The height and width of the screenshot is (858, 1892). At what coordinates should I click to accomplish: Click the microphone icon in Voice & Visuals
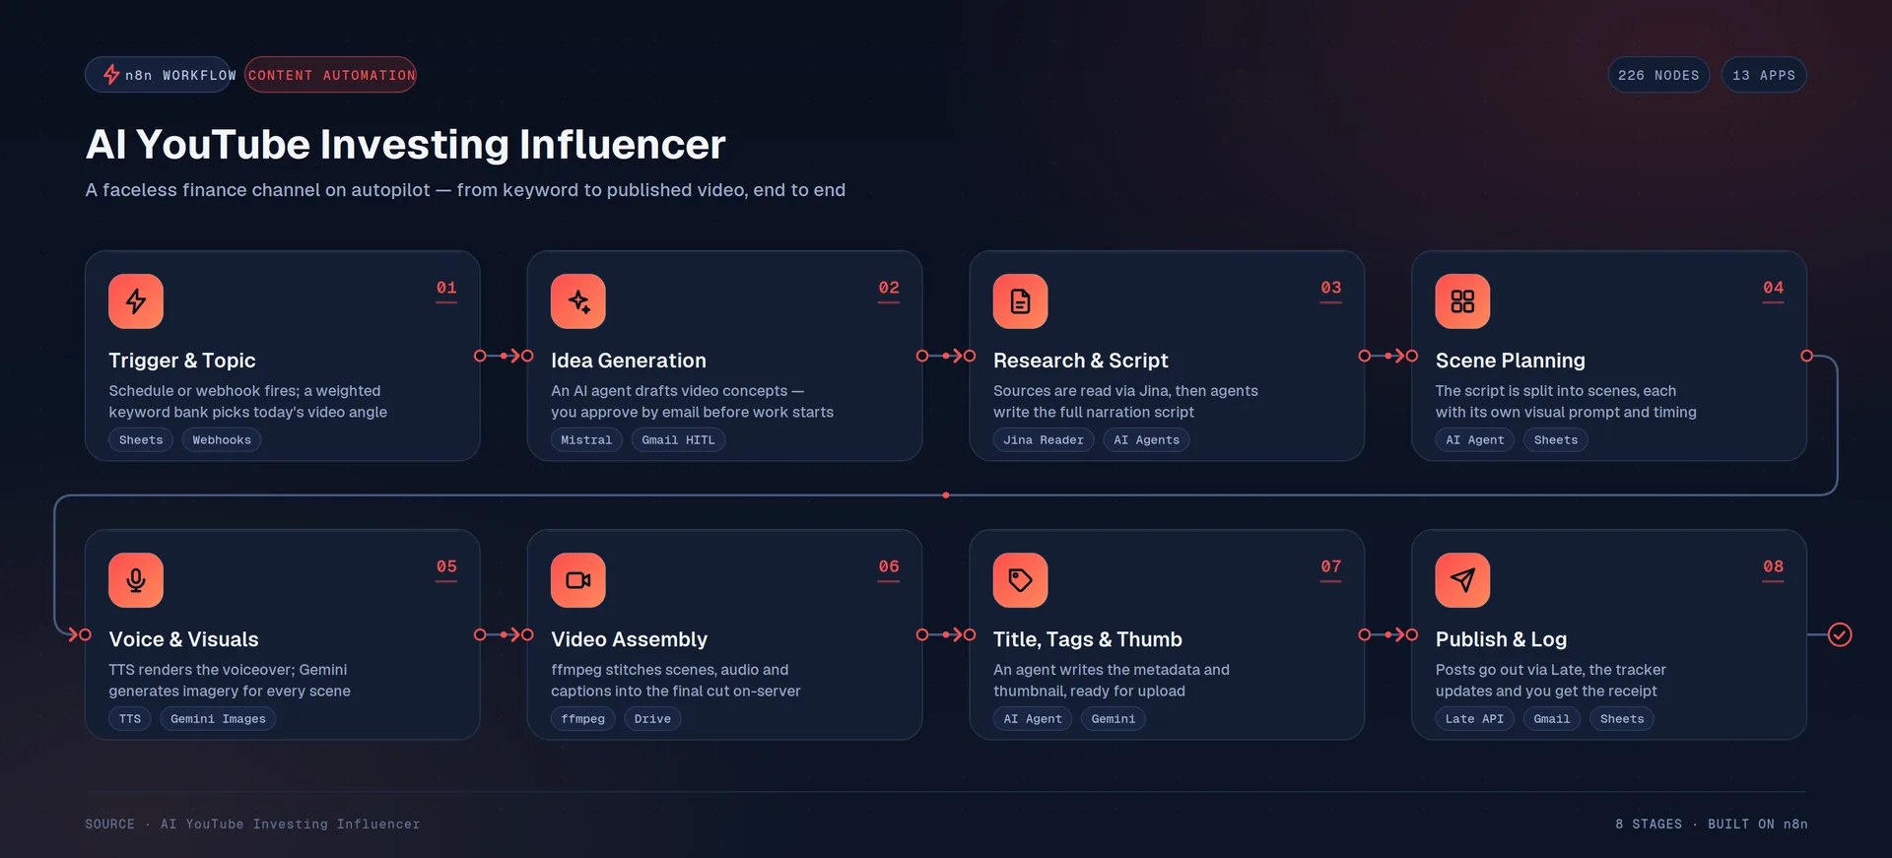click(136, 580)
